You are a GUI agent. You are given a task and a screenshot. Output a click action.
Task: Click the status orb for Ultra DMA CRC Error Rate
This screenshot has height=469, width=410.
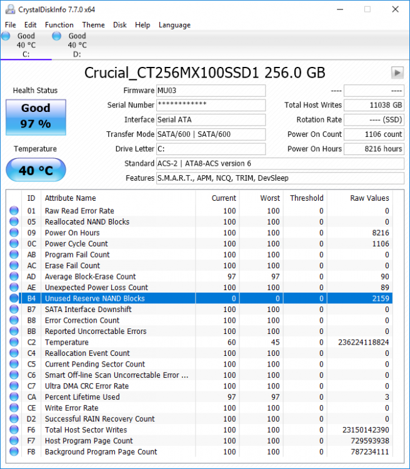[14, 386]
